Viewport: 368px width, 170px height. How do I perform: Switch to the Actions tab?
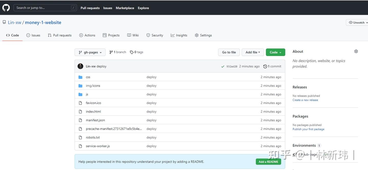[x=87, y=35]
